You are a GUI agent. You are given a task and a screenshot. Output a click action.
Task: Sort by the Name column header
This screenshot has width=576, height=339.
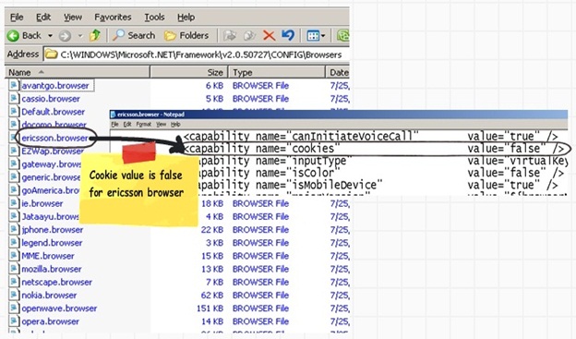tap(78, 72)
